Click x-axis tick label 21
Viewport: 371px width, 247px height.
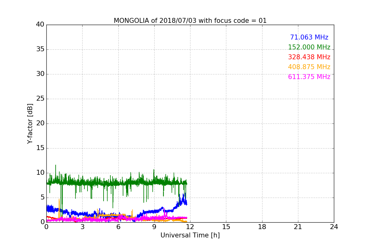coord(298,227)
